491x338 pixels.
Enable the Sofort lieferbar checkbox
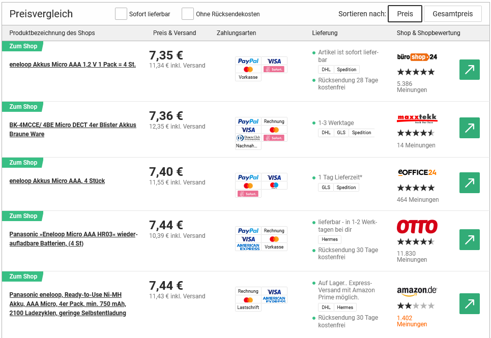[x=121, y=14]
